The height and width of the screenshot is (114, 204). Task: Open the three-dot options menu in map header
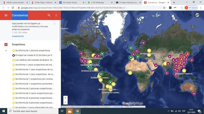(x=56, y=15)
